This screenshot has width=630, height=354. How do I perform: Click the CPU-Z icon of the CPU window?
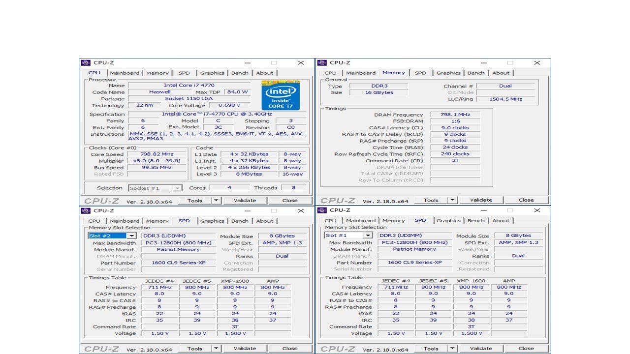point(86,63)
